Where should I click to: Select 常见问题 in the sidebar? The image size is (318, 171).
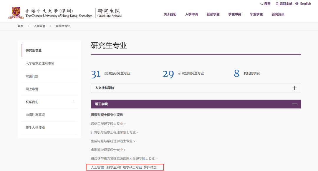click(32, 76)
